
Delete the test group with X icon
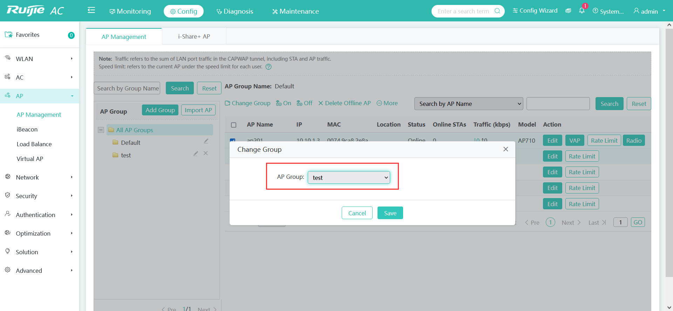[206, 154]
